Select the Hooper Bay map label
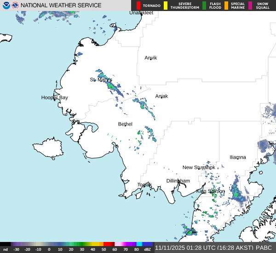Viewport: 276px width, 253px height. tap(54, 98)
